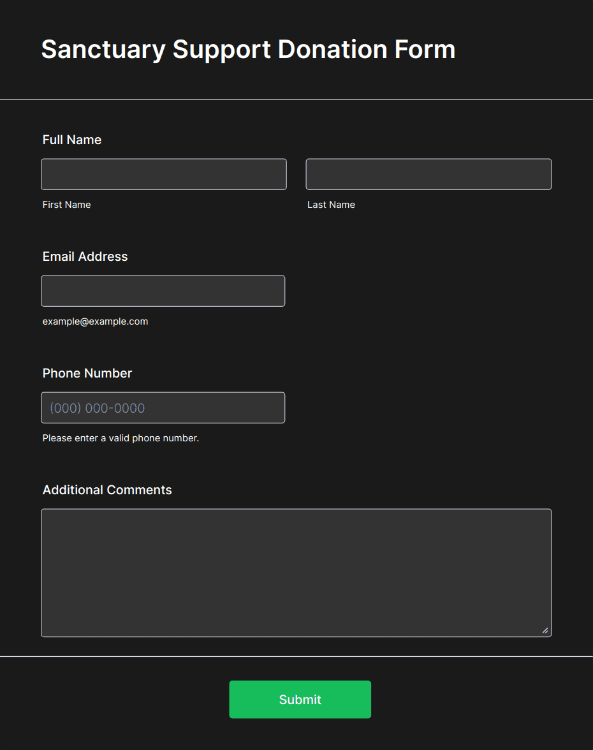The height and width of the screenshot is (750, 593).
Task: Focus the First Name input box
Action: click(x=163, y=174)
